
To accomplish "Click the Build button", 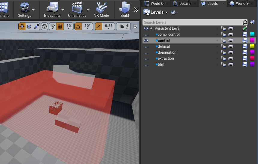I will [124, 10].
